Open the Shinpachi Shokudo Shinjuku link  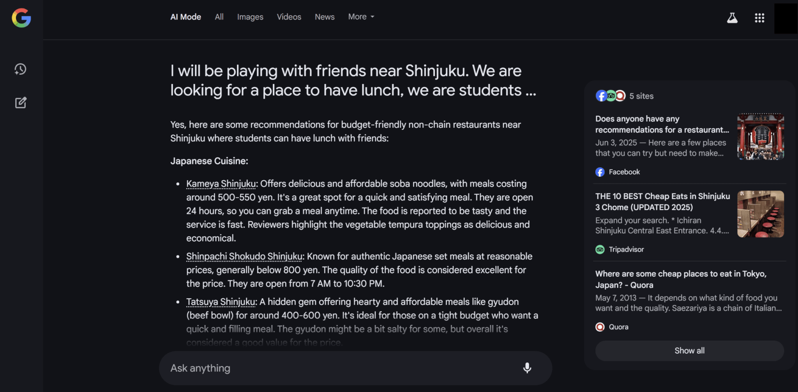coord(244,257)
